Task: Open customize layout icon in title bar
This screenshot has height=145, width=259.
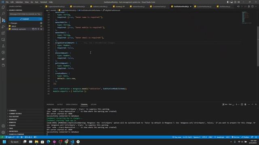Action: point(239,2)
